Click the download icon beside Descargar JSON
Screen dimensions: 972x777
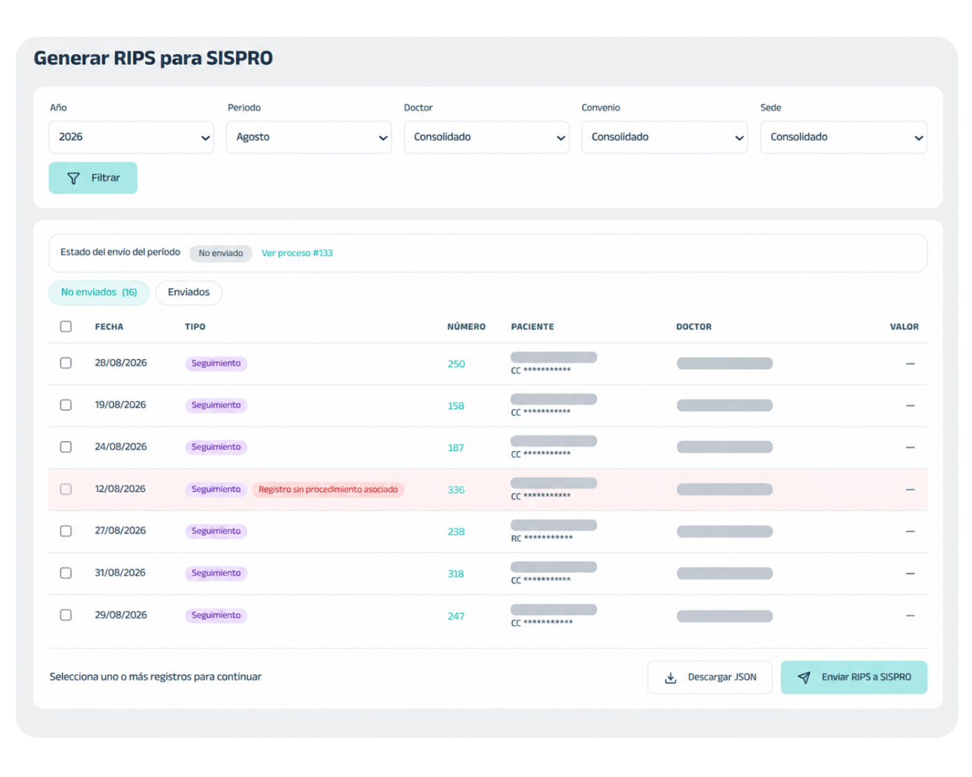(670, 678)
